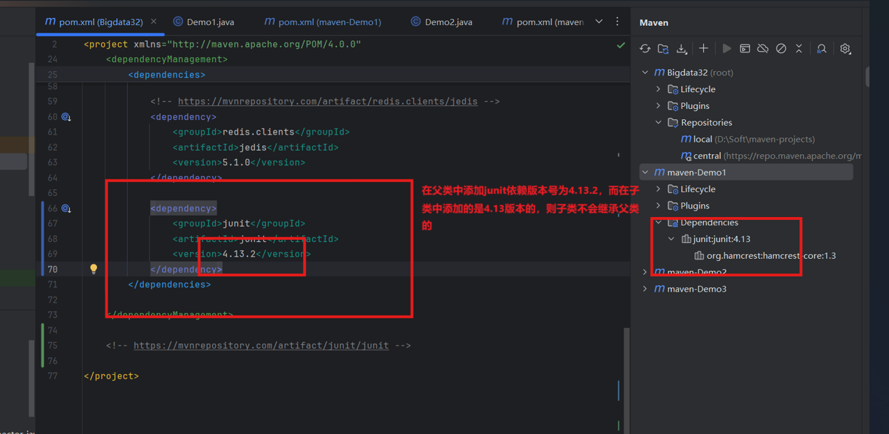
Task: Click the green inspection checkmark
Action: (621, 45)
